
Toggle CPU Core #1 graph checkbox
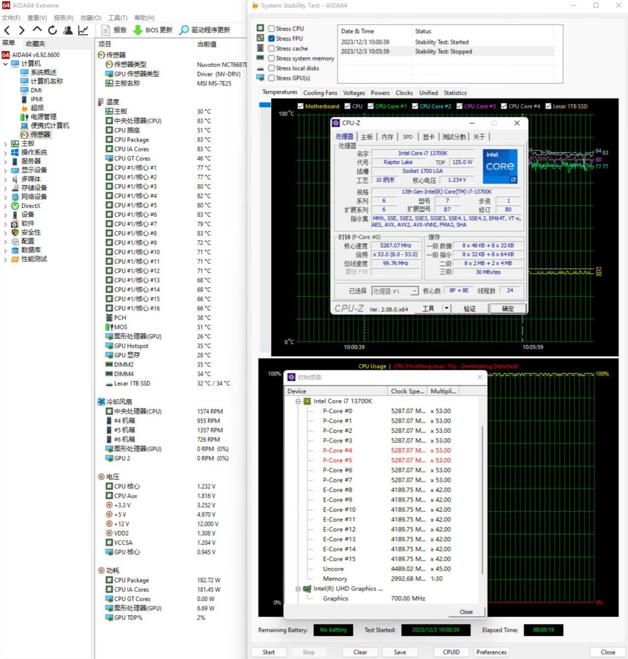pos(370,106)
